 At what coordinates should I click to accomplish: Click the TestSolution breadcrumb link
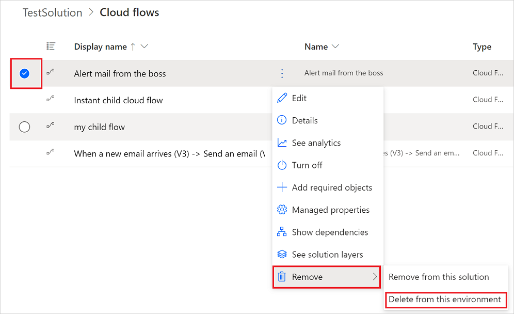(x=52, y=12)
